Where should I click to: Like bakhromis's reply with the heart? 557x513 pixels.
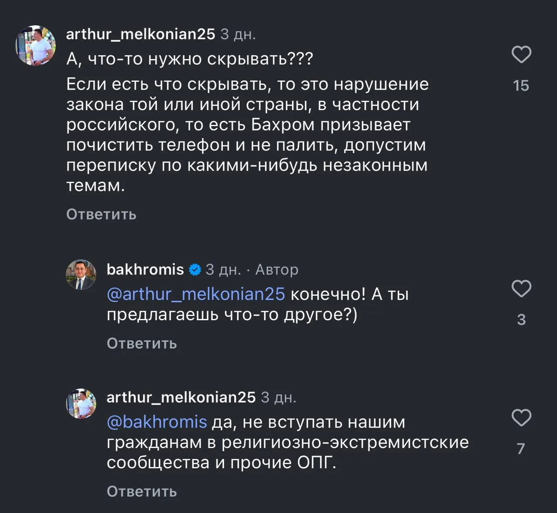click(x=521, y=288)
